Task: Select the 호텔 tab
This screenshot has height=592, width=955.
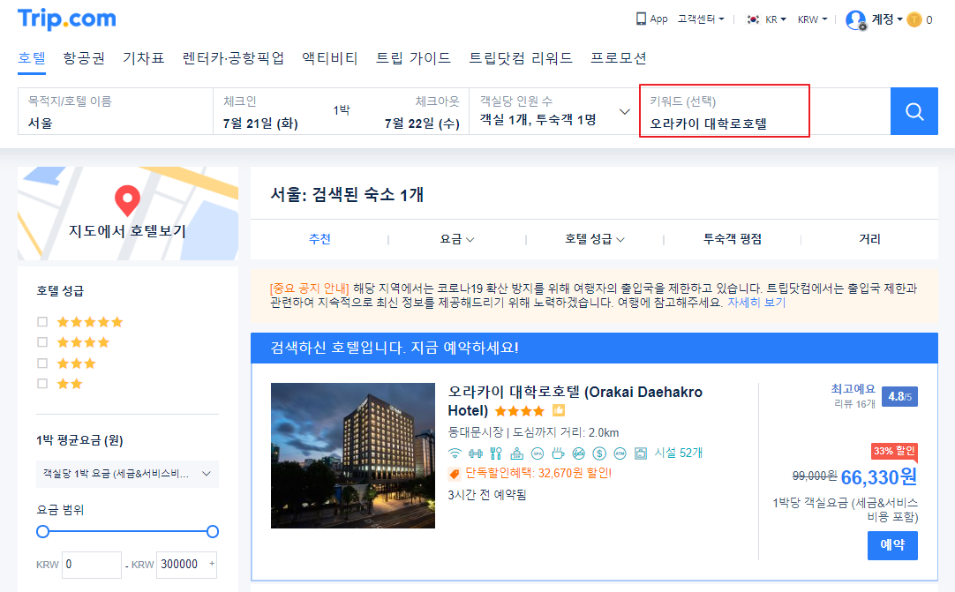Action: [32, 58]
